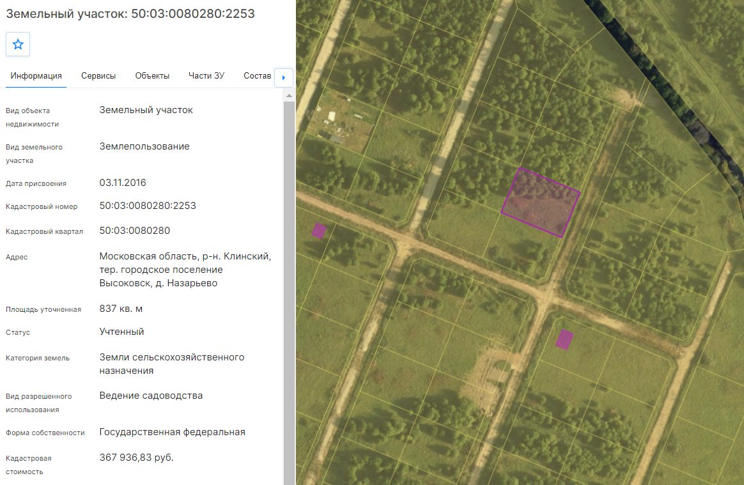Select the large highlighted purple parcel on map
This screenshot has height=485, width=744.
pos(541,202)
